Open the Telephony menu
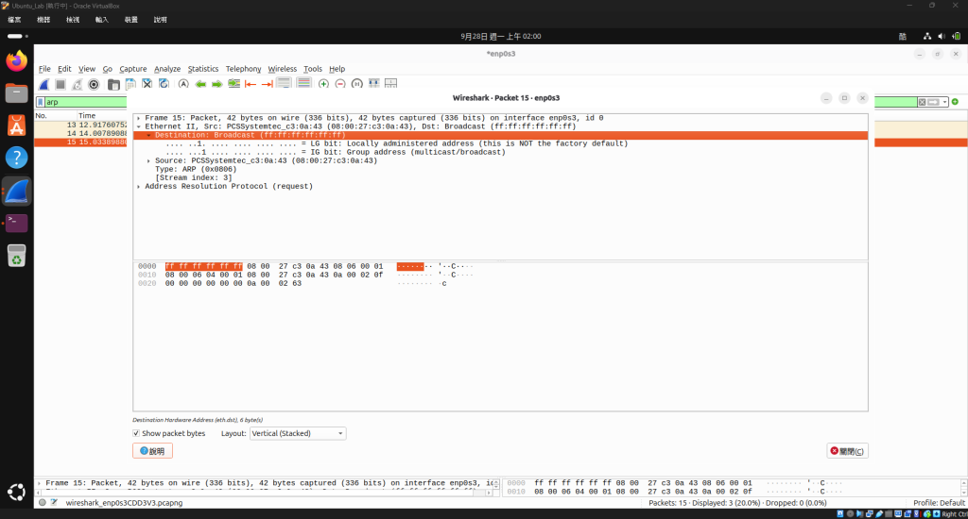 tap(243, 69)
